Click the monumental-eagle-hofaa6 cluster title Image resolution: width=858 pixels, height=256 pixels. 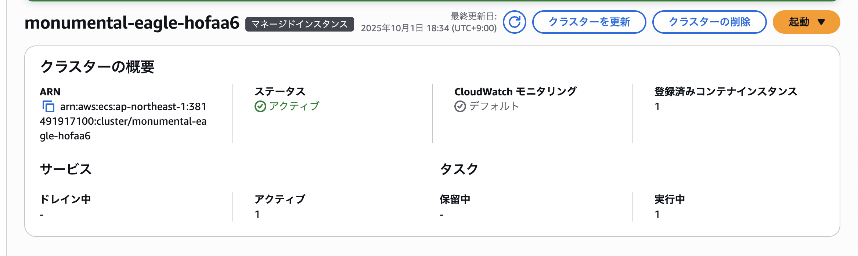pos(132,23)
